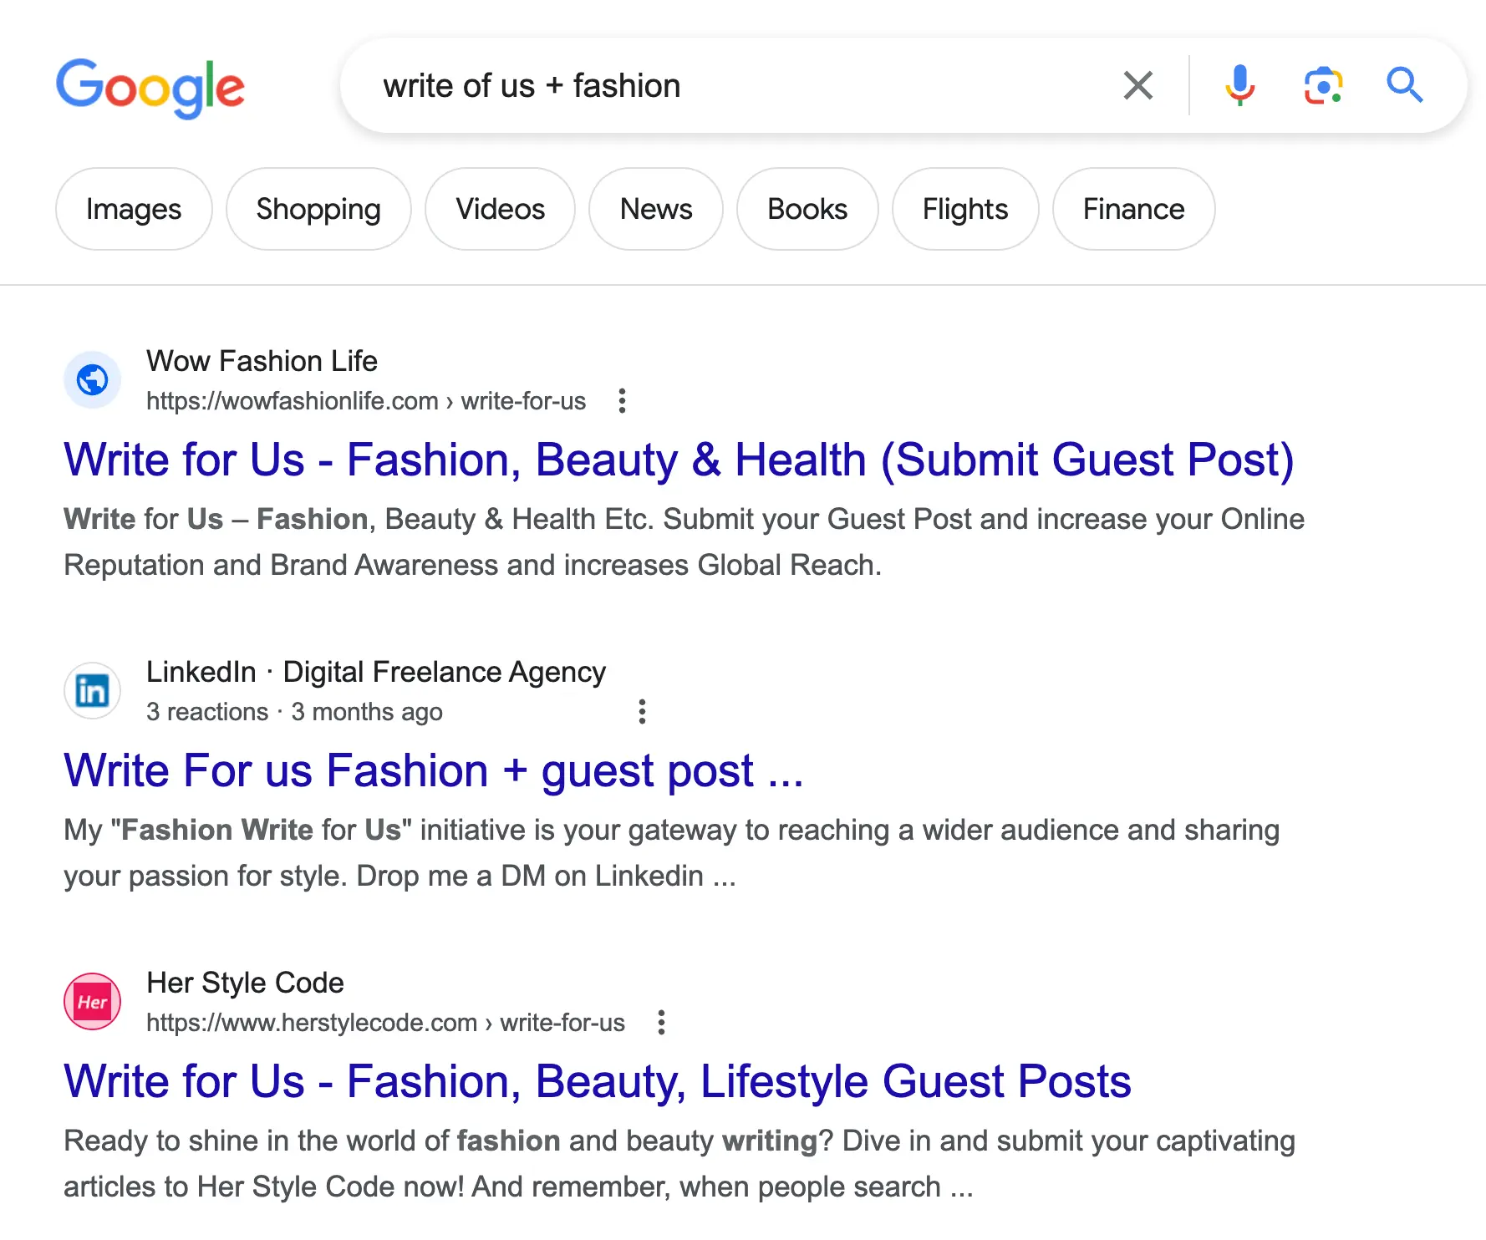The image size is (1486, 1240).
Task: Click the Her Style Code favicon
Action: point(93,1002)
